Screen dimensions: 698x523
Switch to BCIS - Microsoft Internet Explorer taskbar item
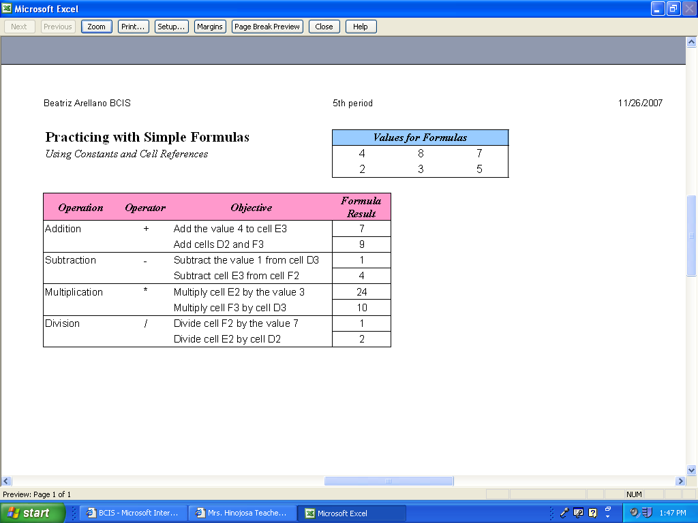[134, 513]
